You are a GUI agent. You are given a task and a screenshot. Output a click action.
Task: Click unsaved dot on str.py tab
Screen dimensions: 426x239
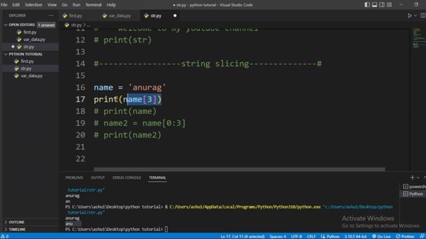pyautogui.click(x=175, y=16)
